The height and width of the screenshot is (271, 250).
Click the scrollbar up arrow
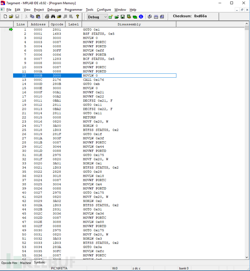coord(247,23)
